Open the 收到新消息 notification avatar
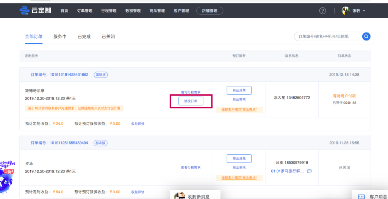This screenshot has height=199, width=388. click(178, 196)
